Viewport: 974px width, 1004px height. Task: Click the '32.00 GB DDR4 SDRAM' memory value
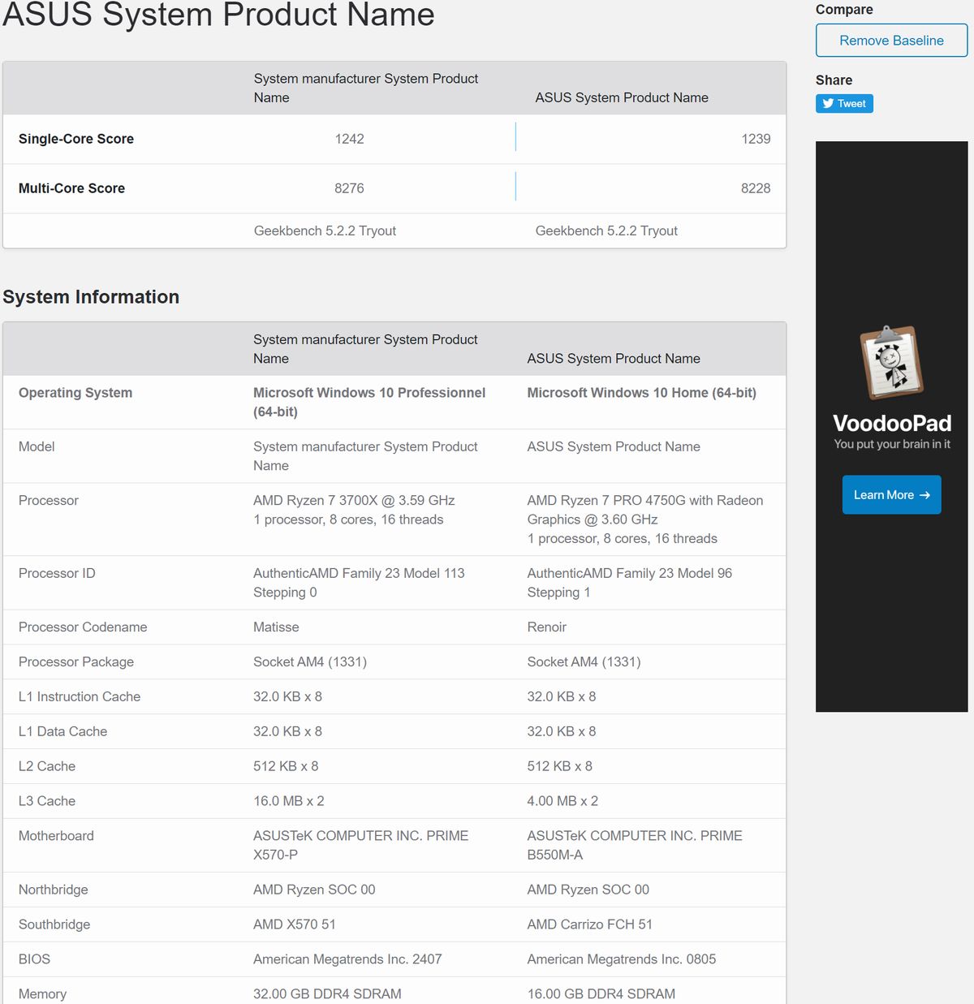click(327, 994)
